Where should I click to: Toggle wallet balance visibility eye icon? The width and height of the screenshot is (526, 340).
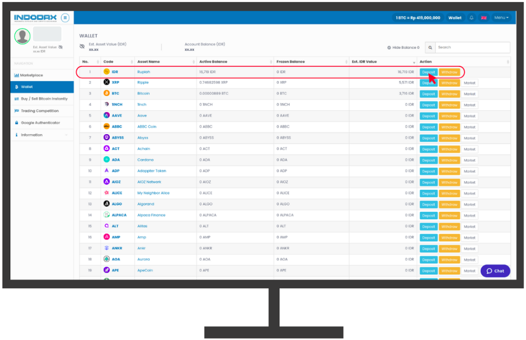(82, 46)
